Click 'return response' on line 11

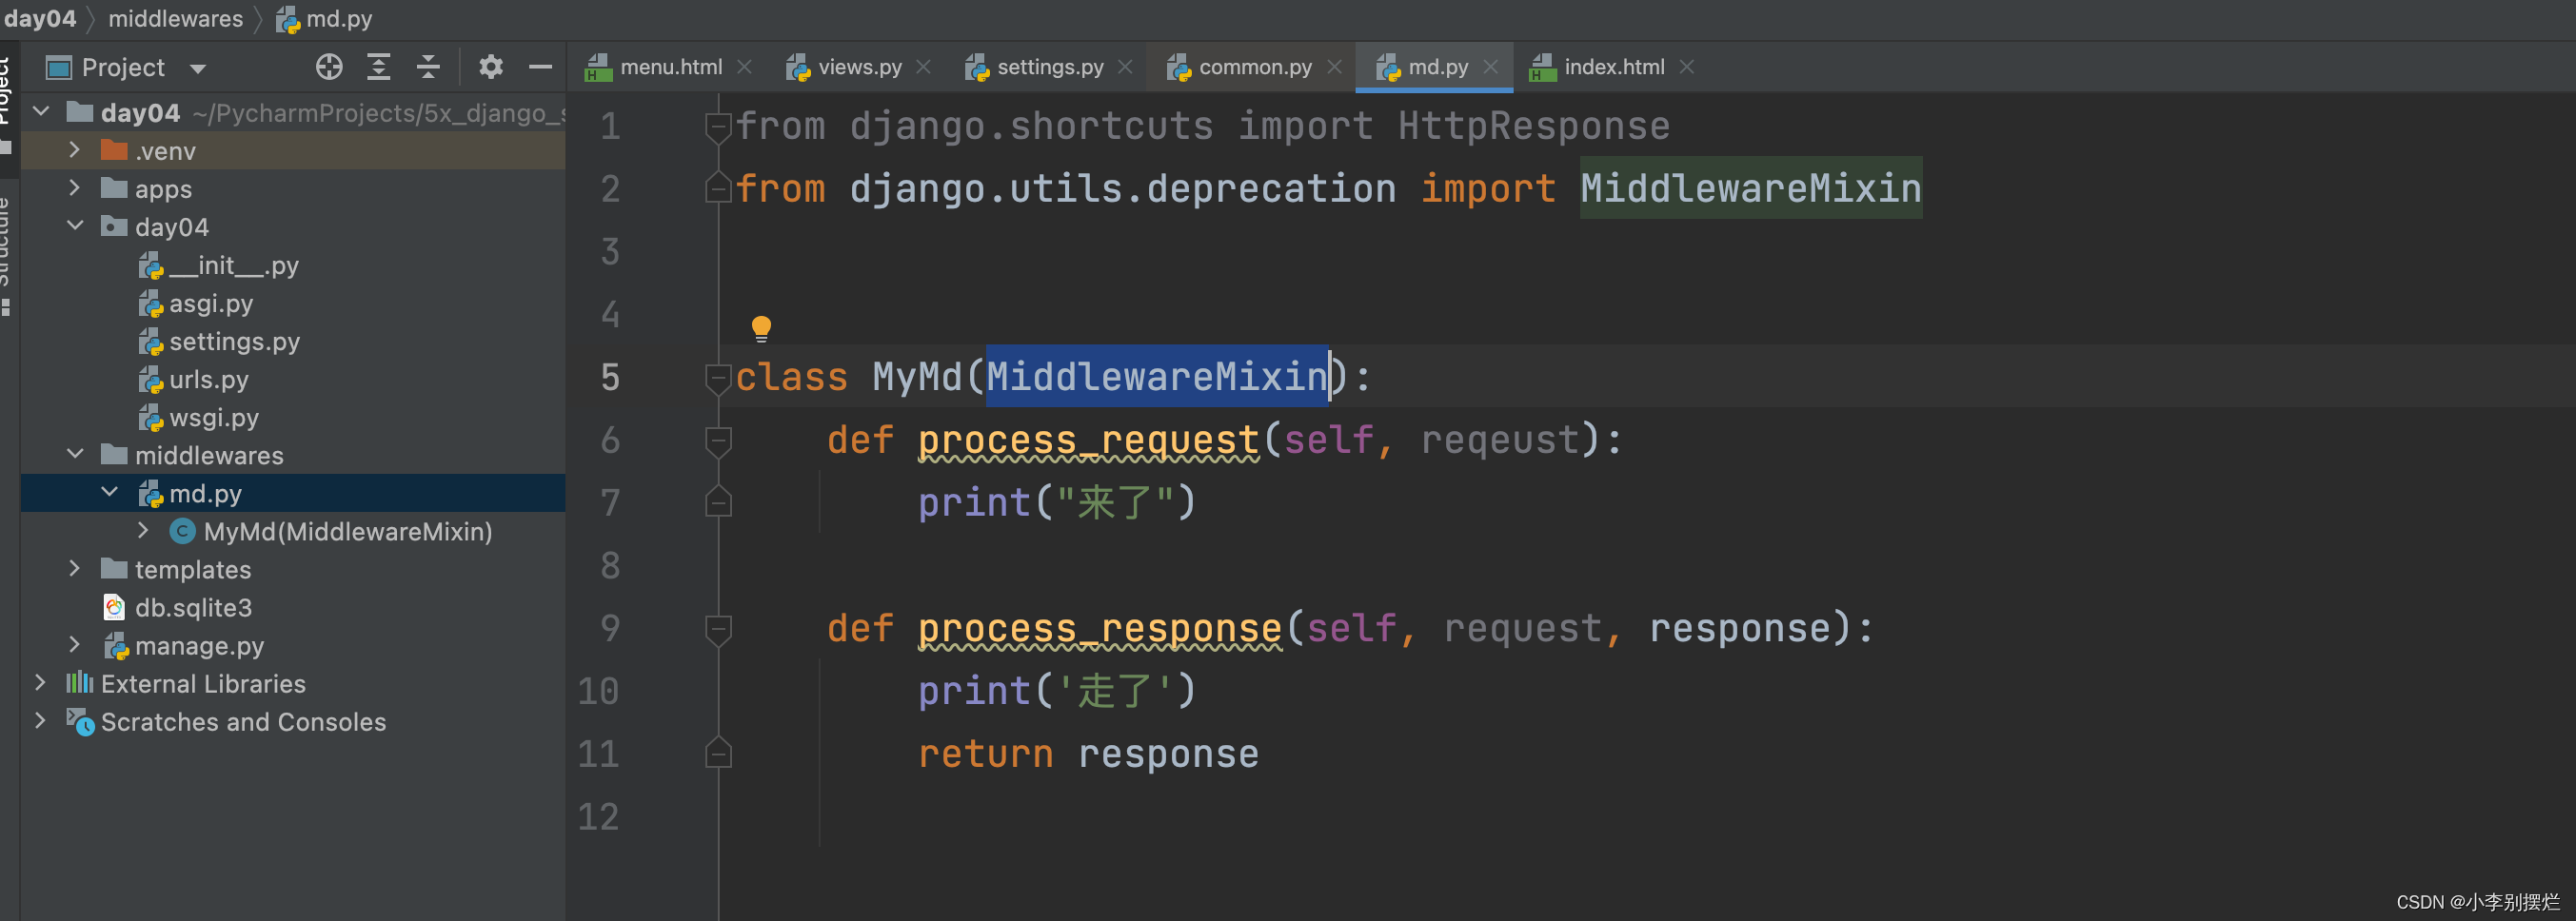pos(1088,754)
